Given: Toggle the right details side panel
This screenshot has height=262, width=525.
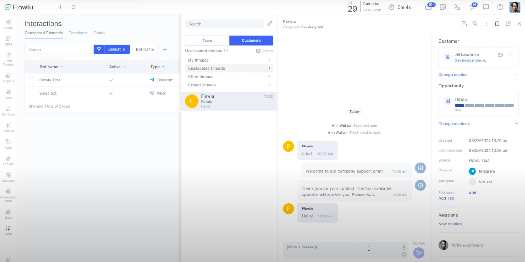Looking at the screenshot, I should click(497, 24).
